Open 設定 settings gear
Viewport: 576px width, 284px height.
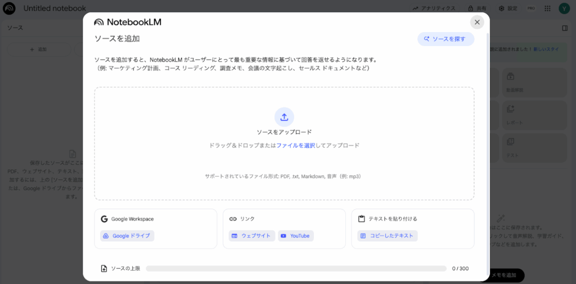(x=508, y=8)
